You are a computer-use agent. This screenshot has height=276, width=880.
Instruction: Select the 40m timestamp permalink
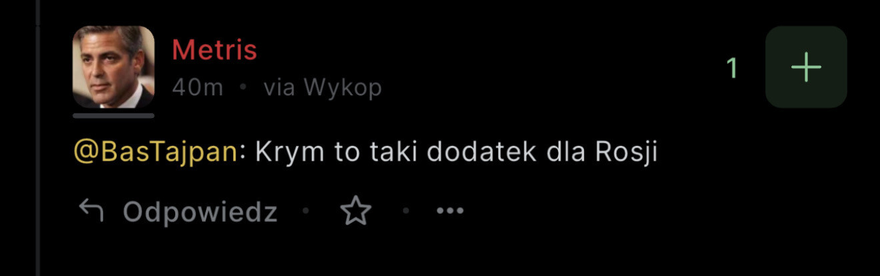[198, 87]
